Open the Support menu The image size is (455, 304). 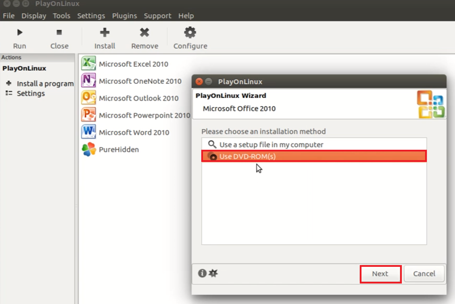click(157, 16)
